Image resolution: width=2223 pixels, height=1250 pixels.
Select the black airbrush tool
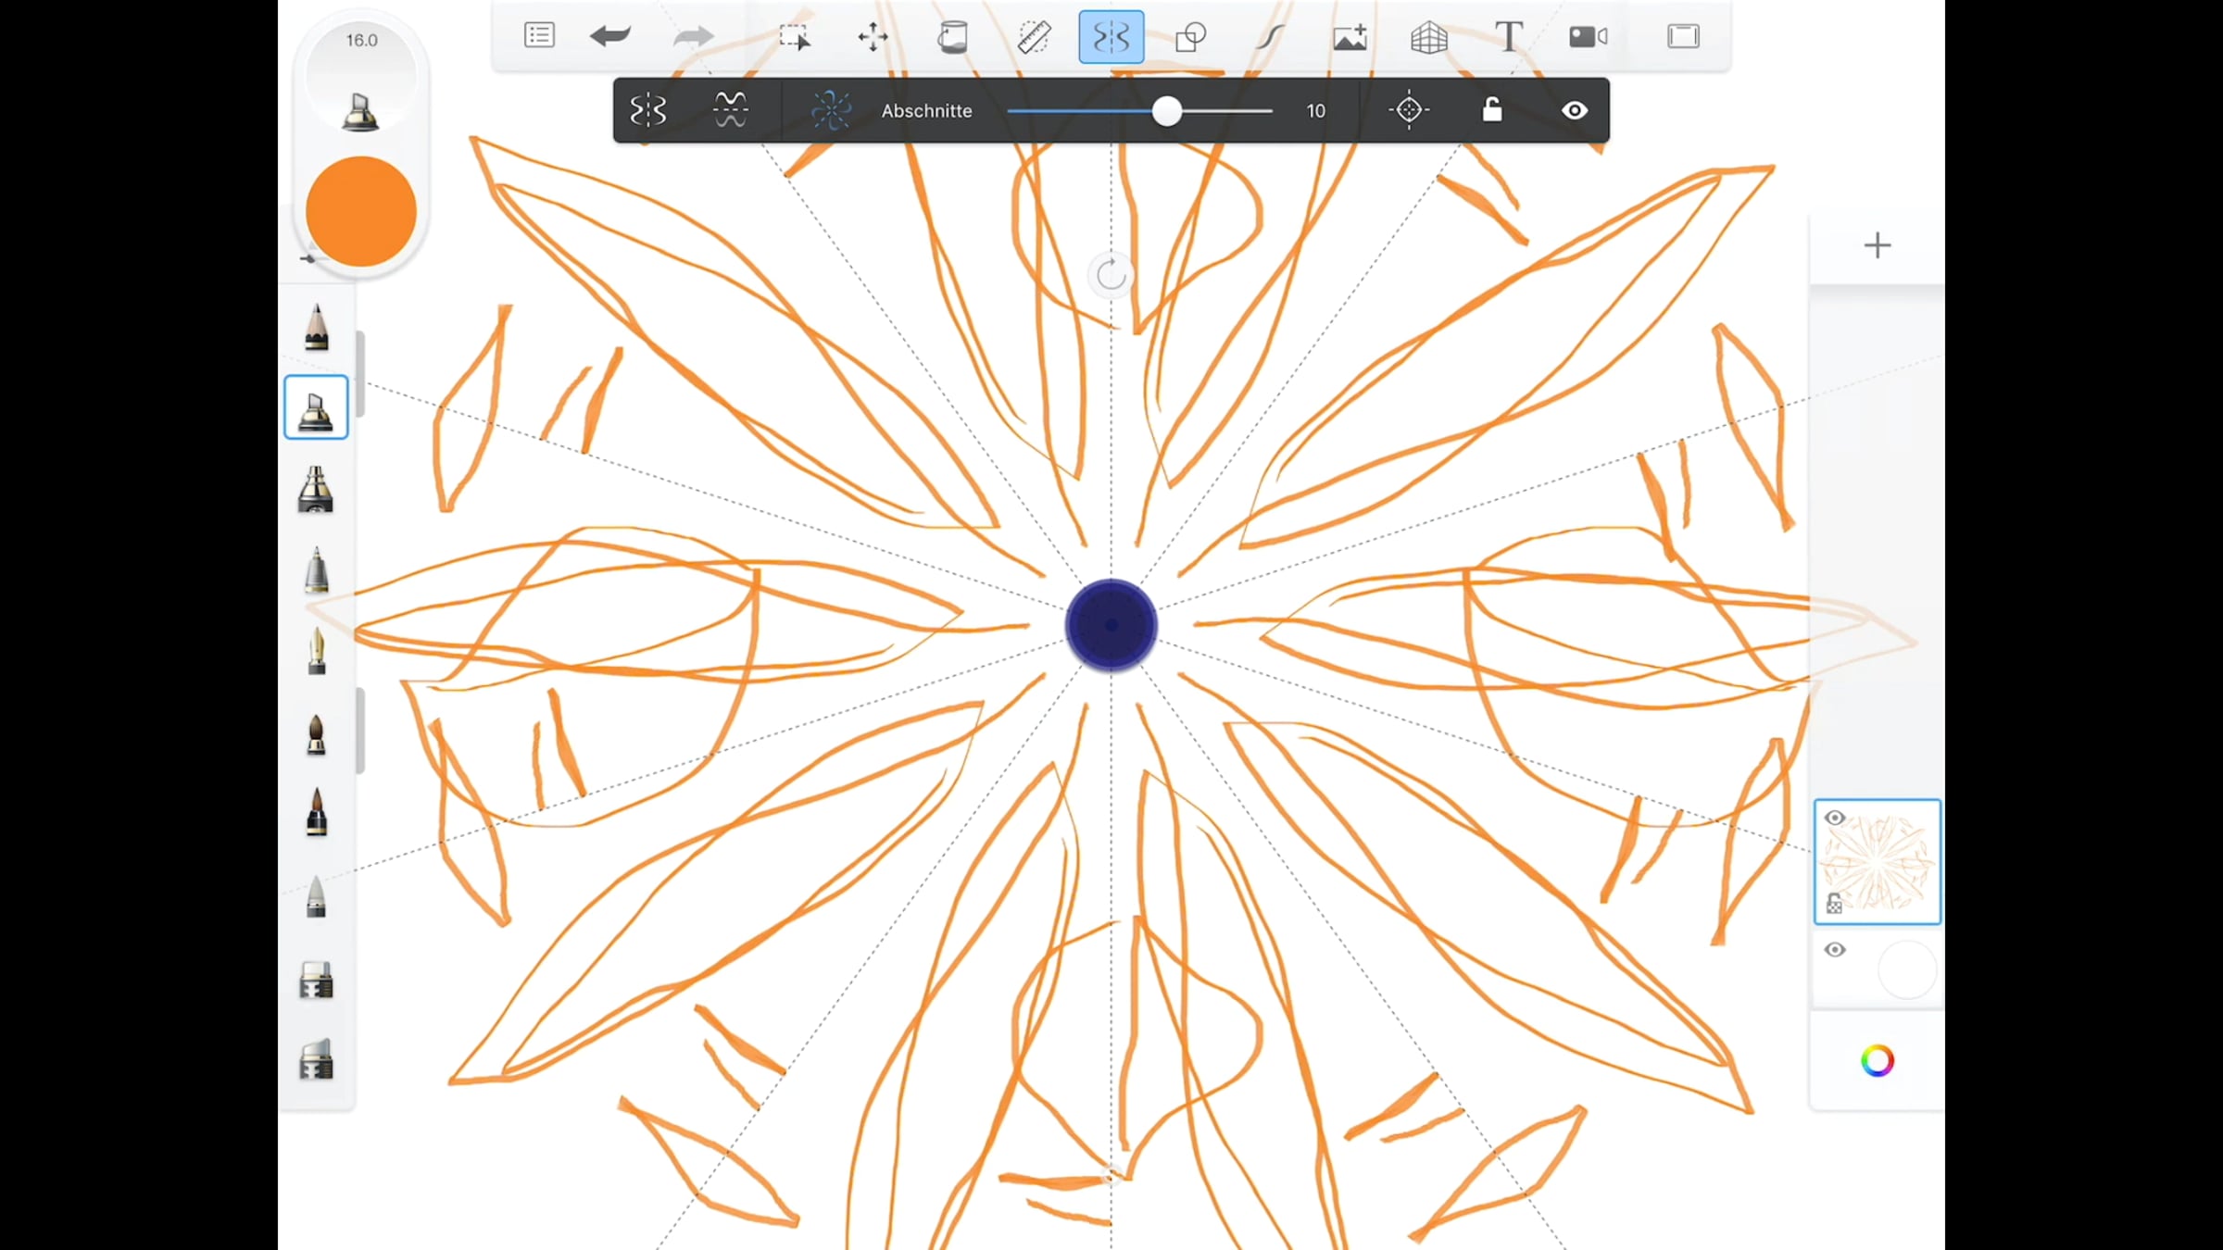coord(316,489)
